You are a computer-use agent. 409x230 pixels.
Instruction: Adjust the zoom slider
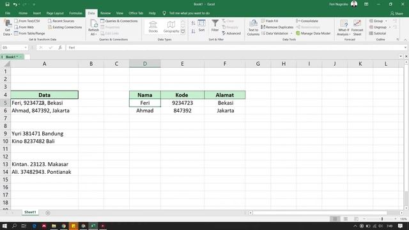click(x=382, y=218)
